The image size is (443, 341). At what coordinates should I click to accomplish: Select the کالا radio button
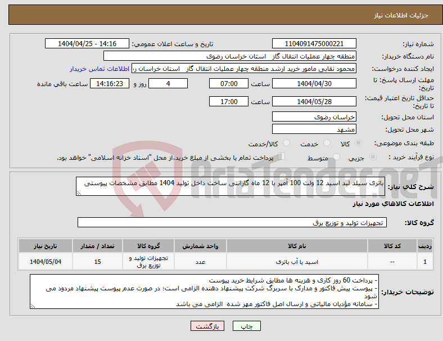[358, 143]
